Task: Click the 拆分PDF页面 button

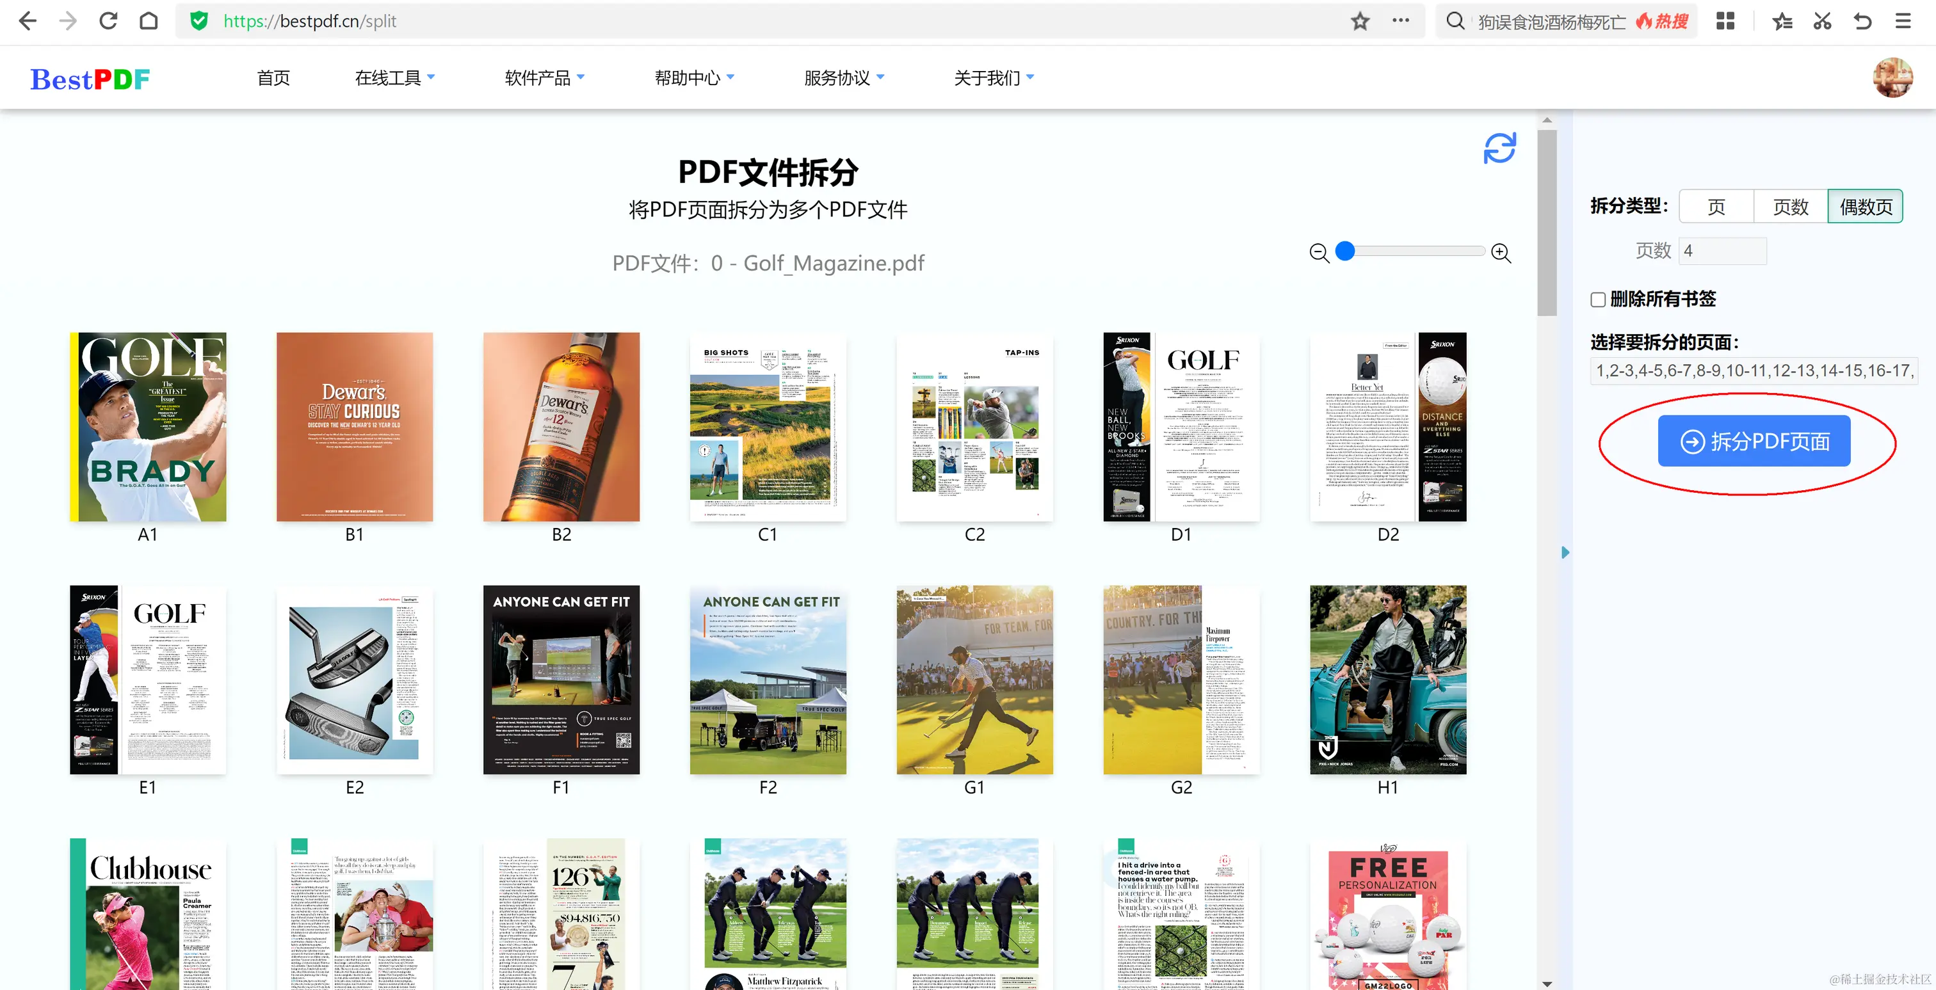Action: tap(1754, 441)
